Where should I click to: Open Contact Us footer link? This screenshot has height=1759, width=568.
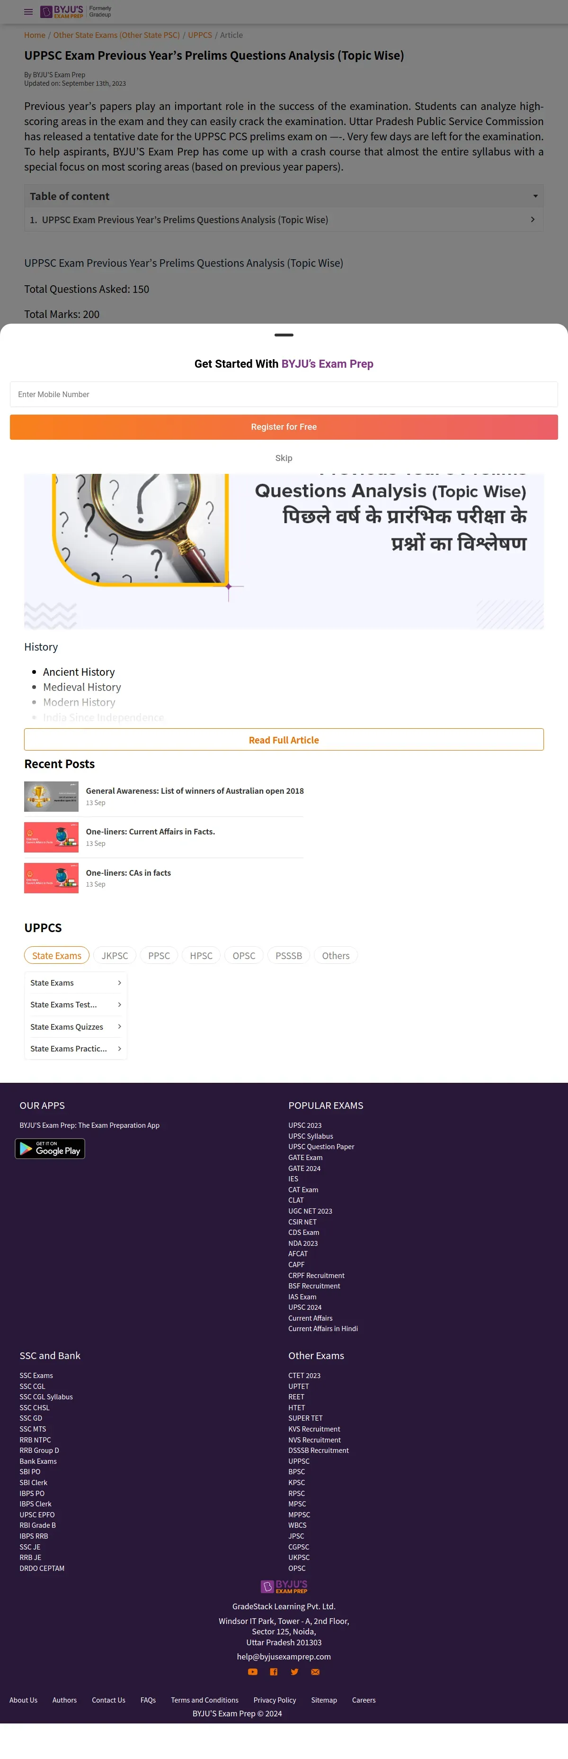pos(108,1700)
